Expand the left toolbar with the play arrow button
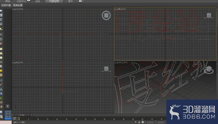The width and height of the screenshot is (218, 124). pos(8,106)
